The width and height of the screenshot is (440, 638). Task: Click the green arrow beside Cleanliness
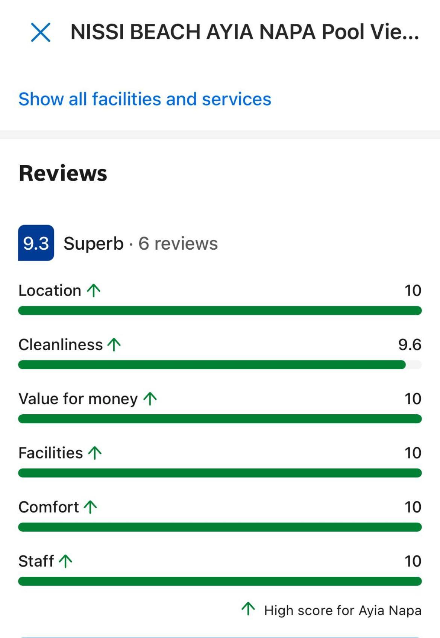click(114, 344)
